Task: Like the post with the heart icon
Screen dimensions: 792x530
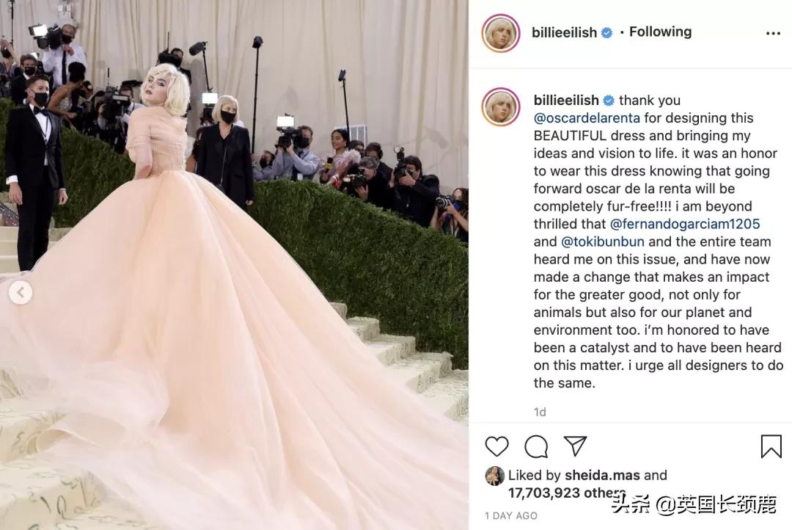Action: pos(496,446)
